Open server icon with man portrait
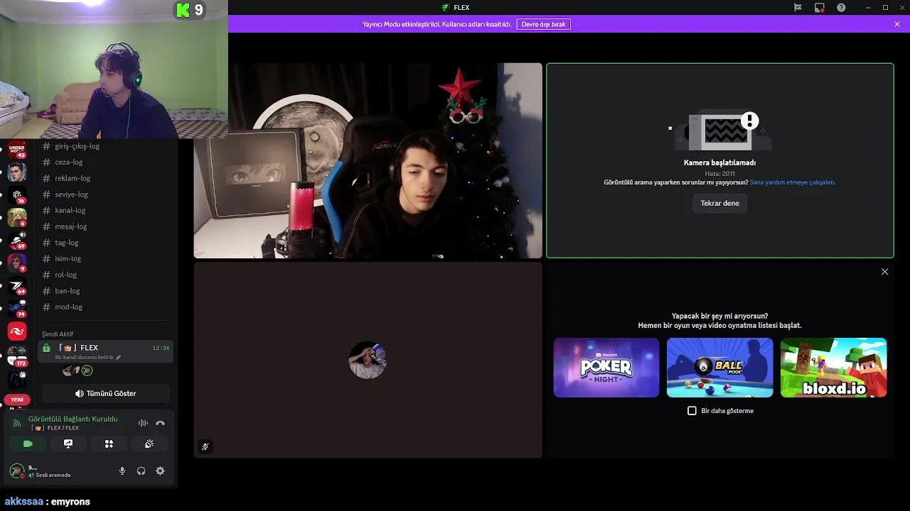910x511 pixels. tap(17, 172)
